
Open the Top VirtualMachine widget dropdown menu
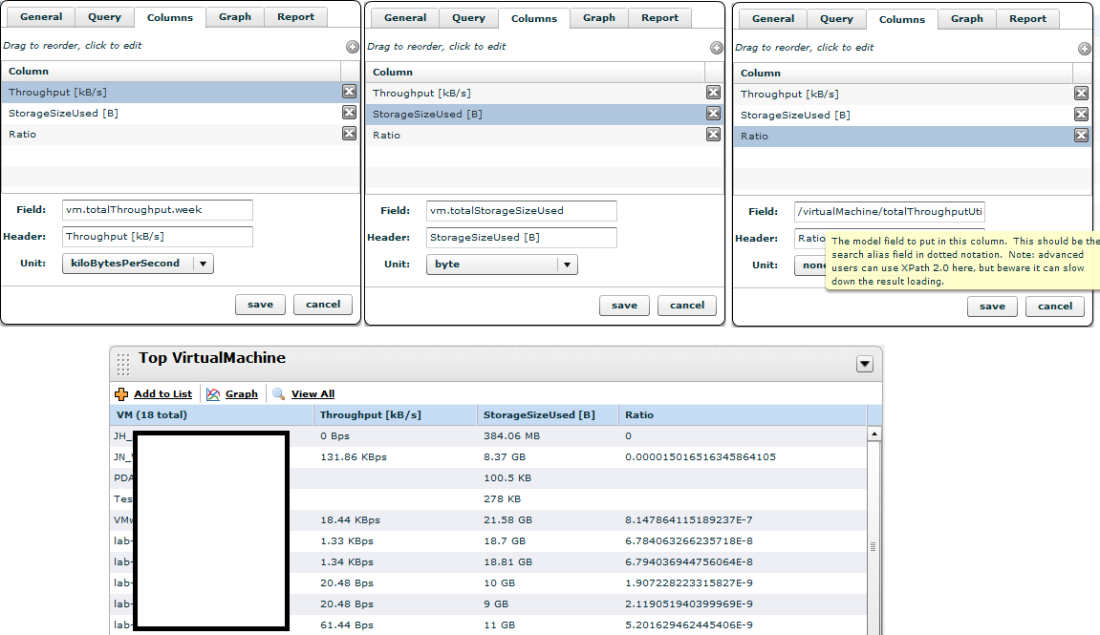(x=864, y=364)
